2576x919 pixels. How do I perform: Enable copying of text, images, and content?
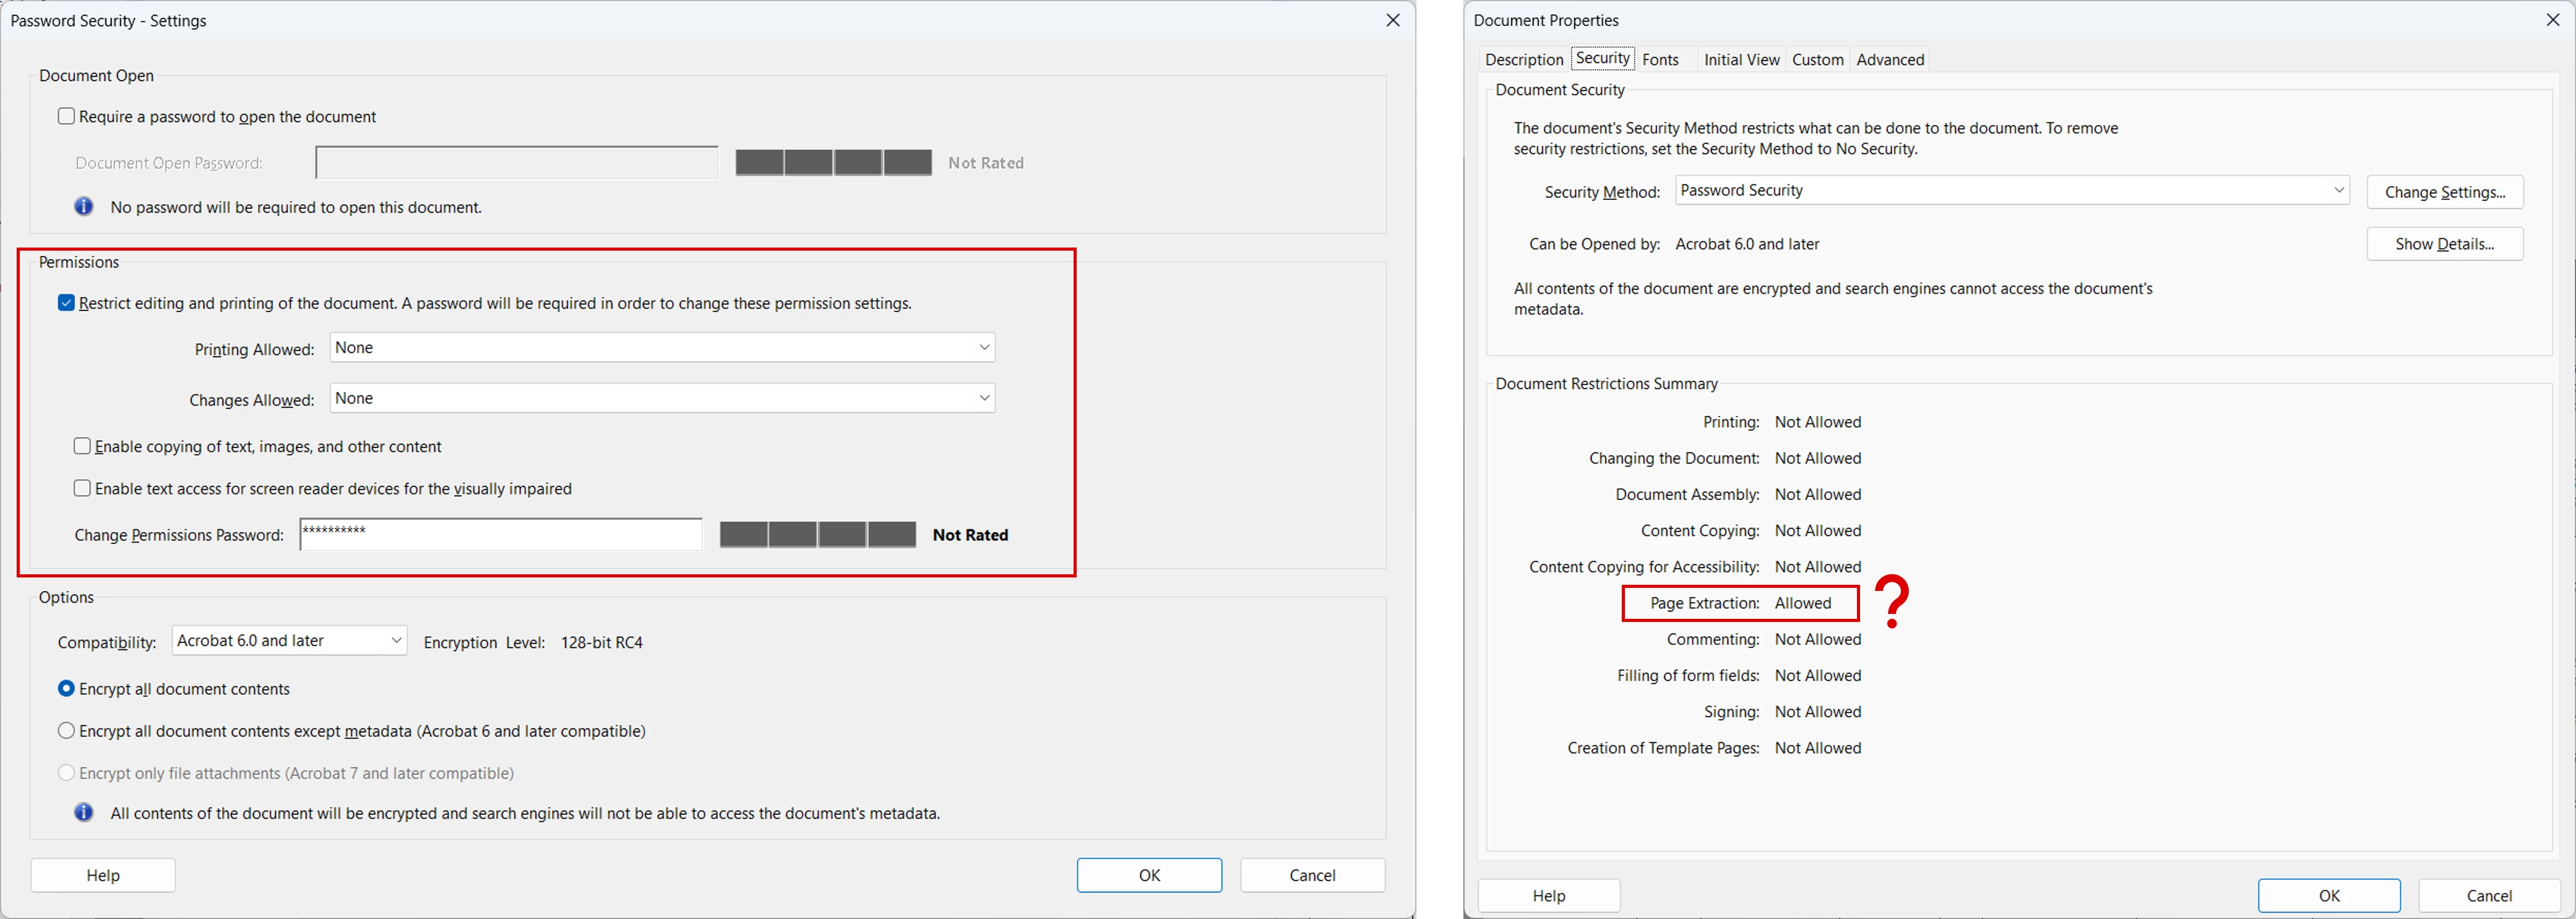tap(83, 446)
